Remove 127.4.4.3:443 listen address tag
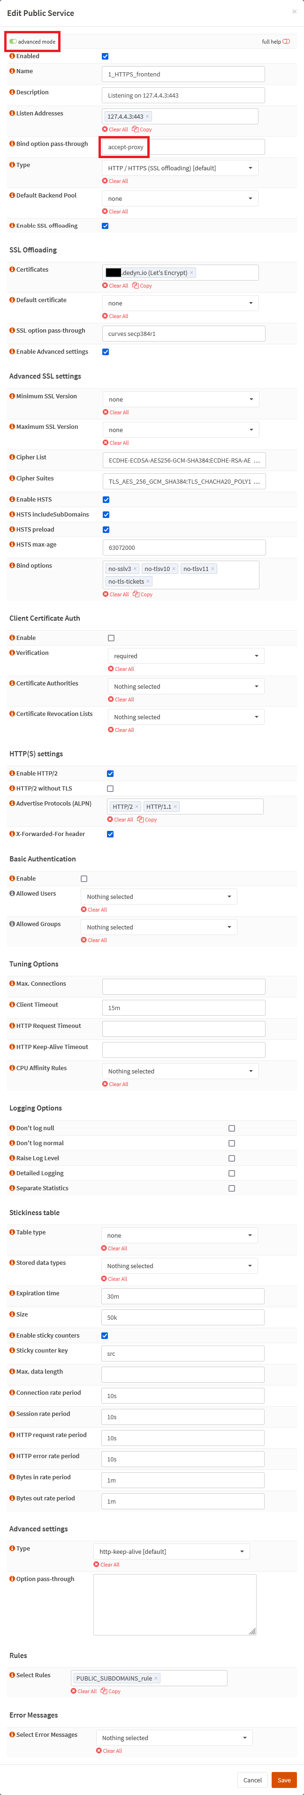304x1795 pixels. pyautogui.click(x=147, y=116)
